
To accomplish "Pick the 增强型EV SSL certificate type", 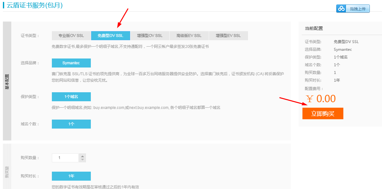I will [228, 35].
